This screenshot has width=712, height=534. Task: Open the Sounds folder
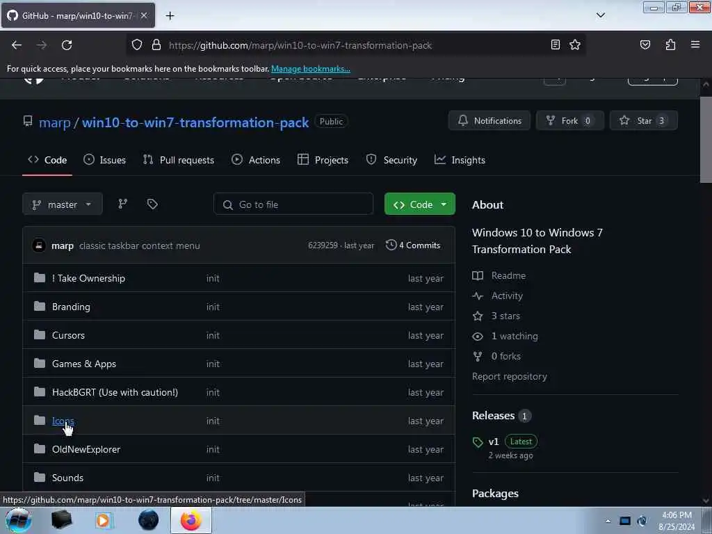(67, 478)
